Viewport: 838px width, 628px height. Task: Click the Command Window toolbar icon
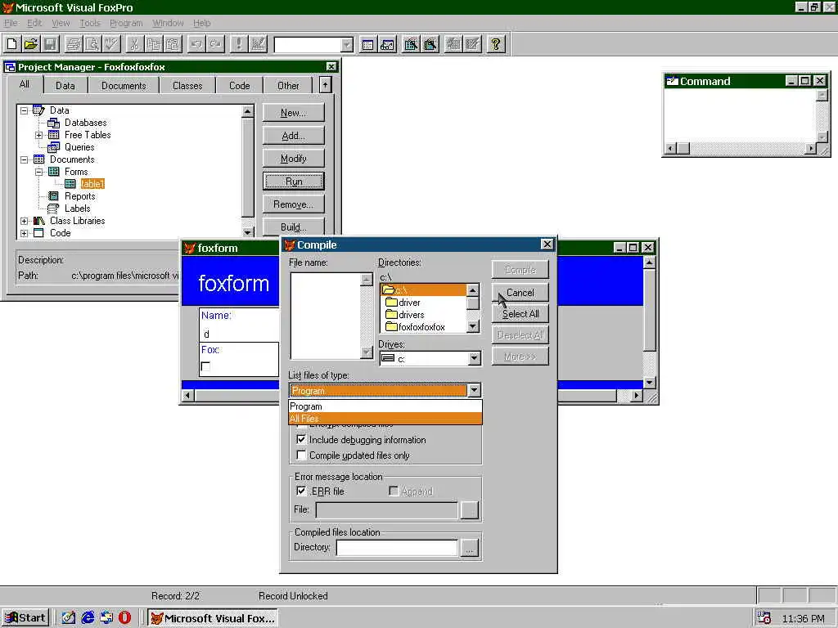(367, 44)
